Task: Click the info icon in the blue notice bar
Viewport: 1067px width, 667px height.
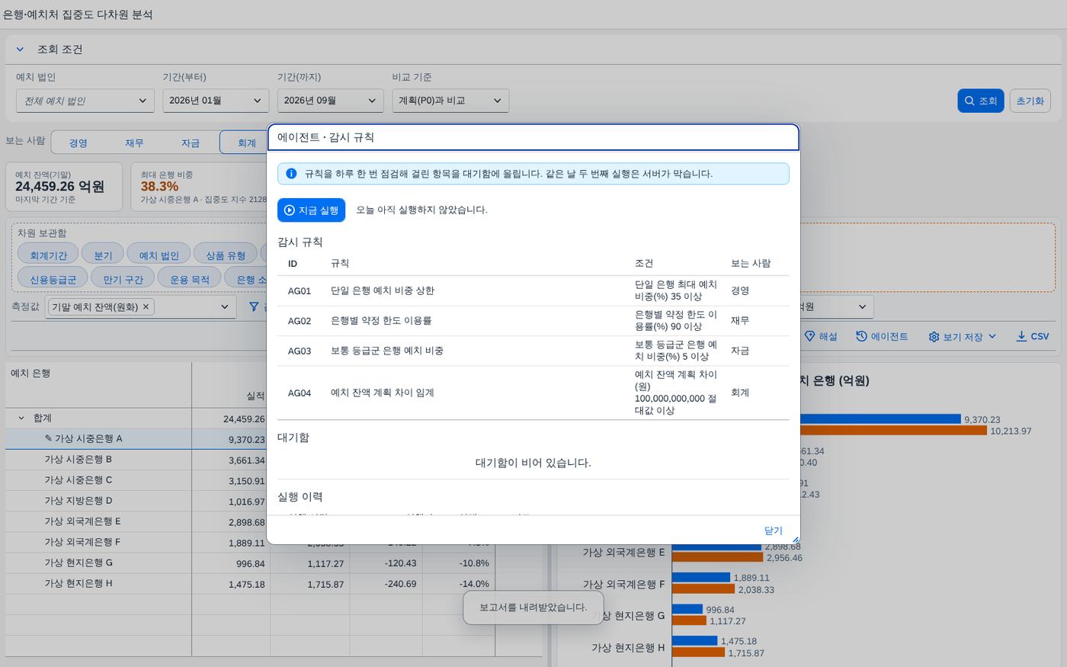Action: click(290, 174)
